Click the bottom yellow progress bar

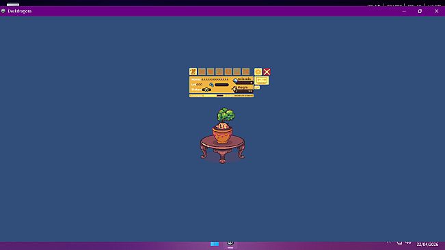point(221,96)
